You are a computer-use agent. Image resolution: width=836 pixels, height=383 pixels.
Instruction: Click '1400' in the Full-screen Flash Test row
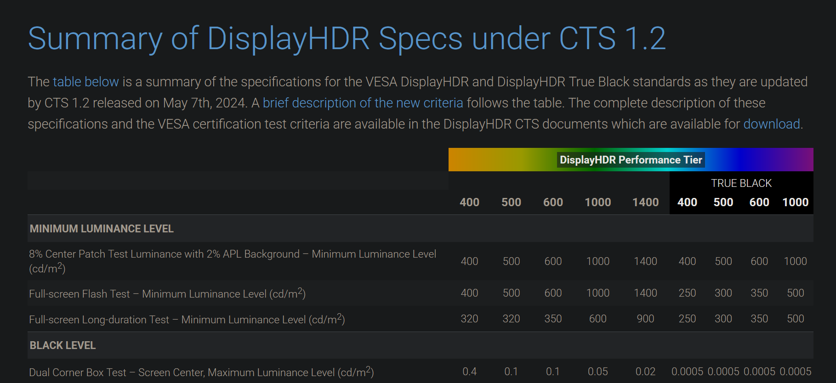click(645, 293)
